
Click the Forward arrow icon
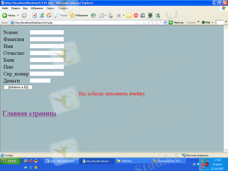[x=24, y=15]
